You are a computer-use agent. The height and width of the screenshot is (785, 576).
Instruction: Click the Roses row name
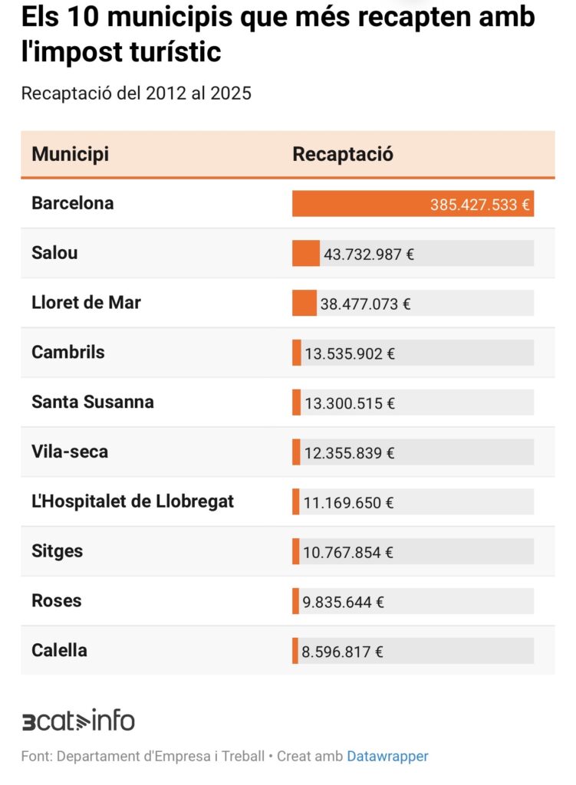[56, 602]
